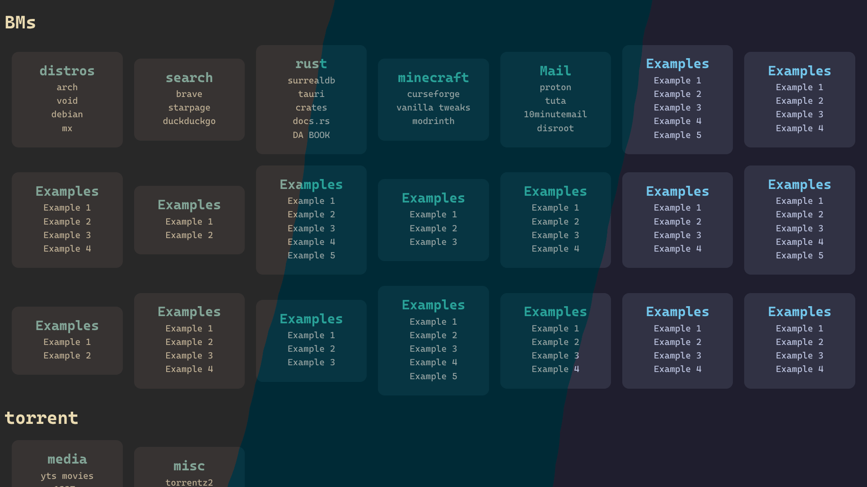This screenshot has height=487, width=867.
Task: Open DA BOOK under rust
Action: click(x=311, y=135)
